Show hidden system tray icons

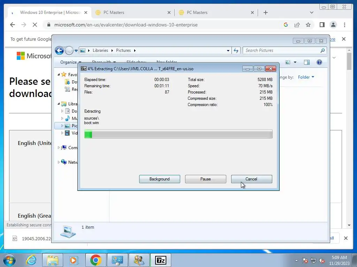coord(296,260)
